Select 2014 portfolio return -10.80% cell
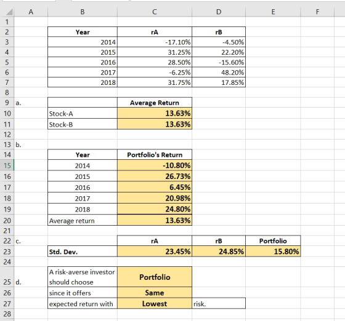This screenshot has width=345, height=321. tap(155, 165)
